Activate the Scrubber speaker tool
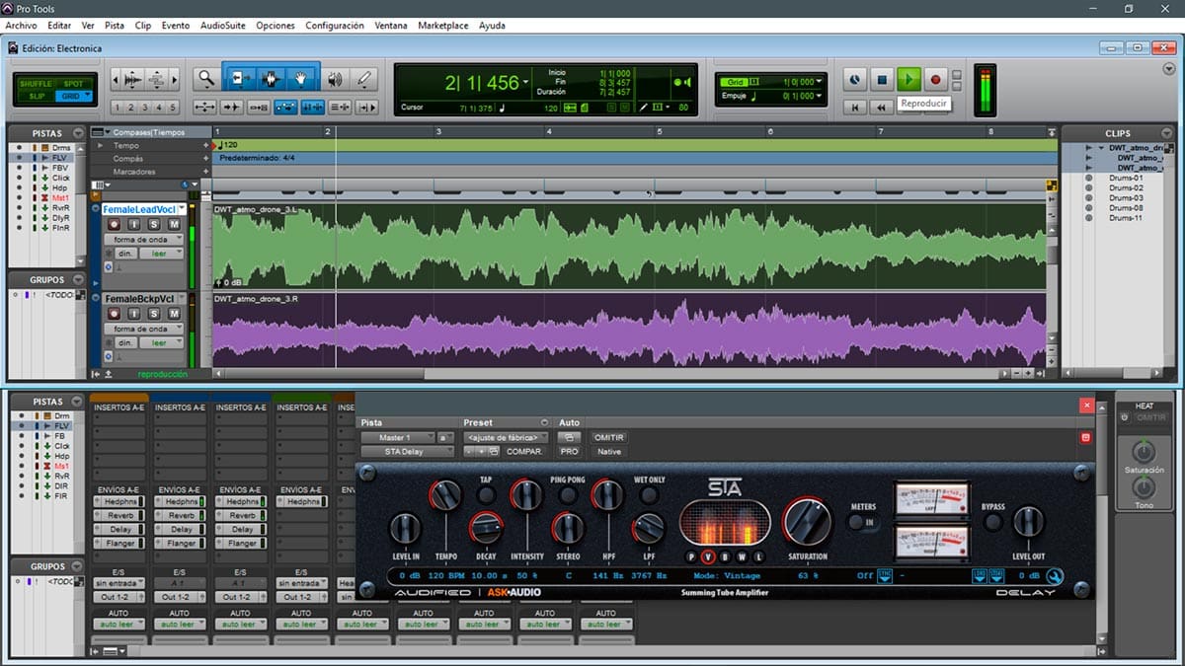The height and width of the screenshot is (666, 1185). pyautogui.click(x=336, y=79)
